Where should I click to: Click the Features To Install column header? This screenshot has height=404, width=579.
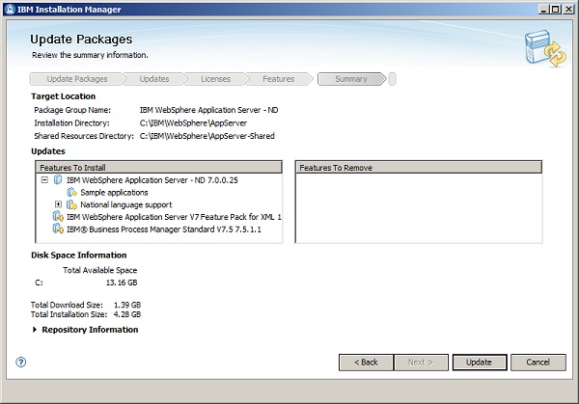159,167
